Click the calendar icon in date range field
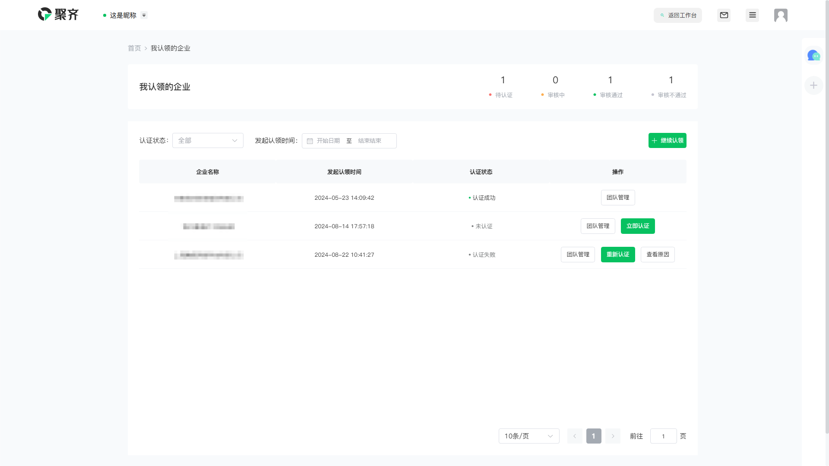The height and width of the screenshot is (466, 829). point(310,141)
